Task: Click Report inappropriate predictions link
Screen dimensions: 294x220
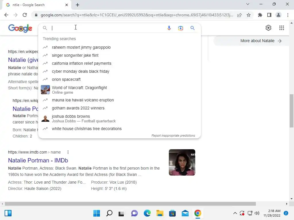Action: (173, 135)
